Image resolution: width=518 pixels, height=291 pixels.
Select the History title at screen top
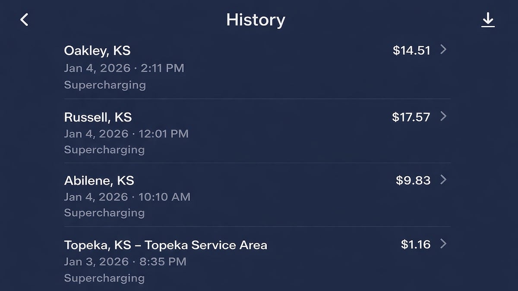(x=256, y=19)
